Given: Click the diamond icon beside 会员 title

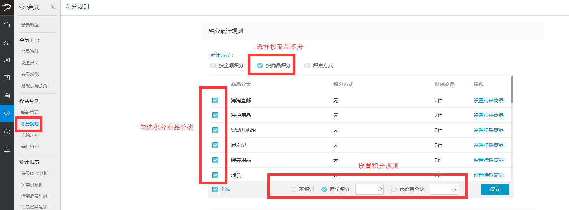Looking at the screenshot, I should 22,7.
